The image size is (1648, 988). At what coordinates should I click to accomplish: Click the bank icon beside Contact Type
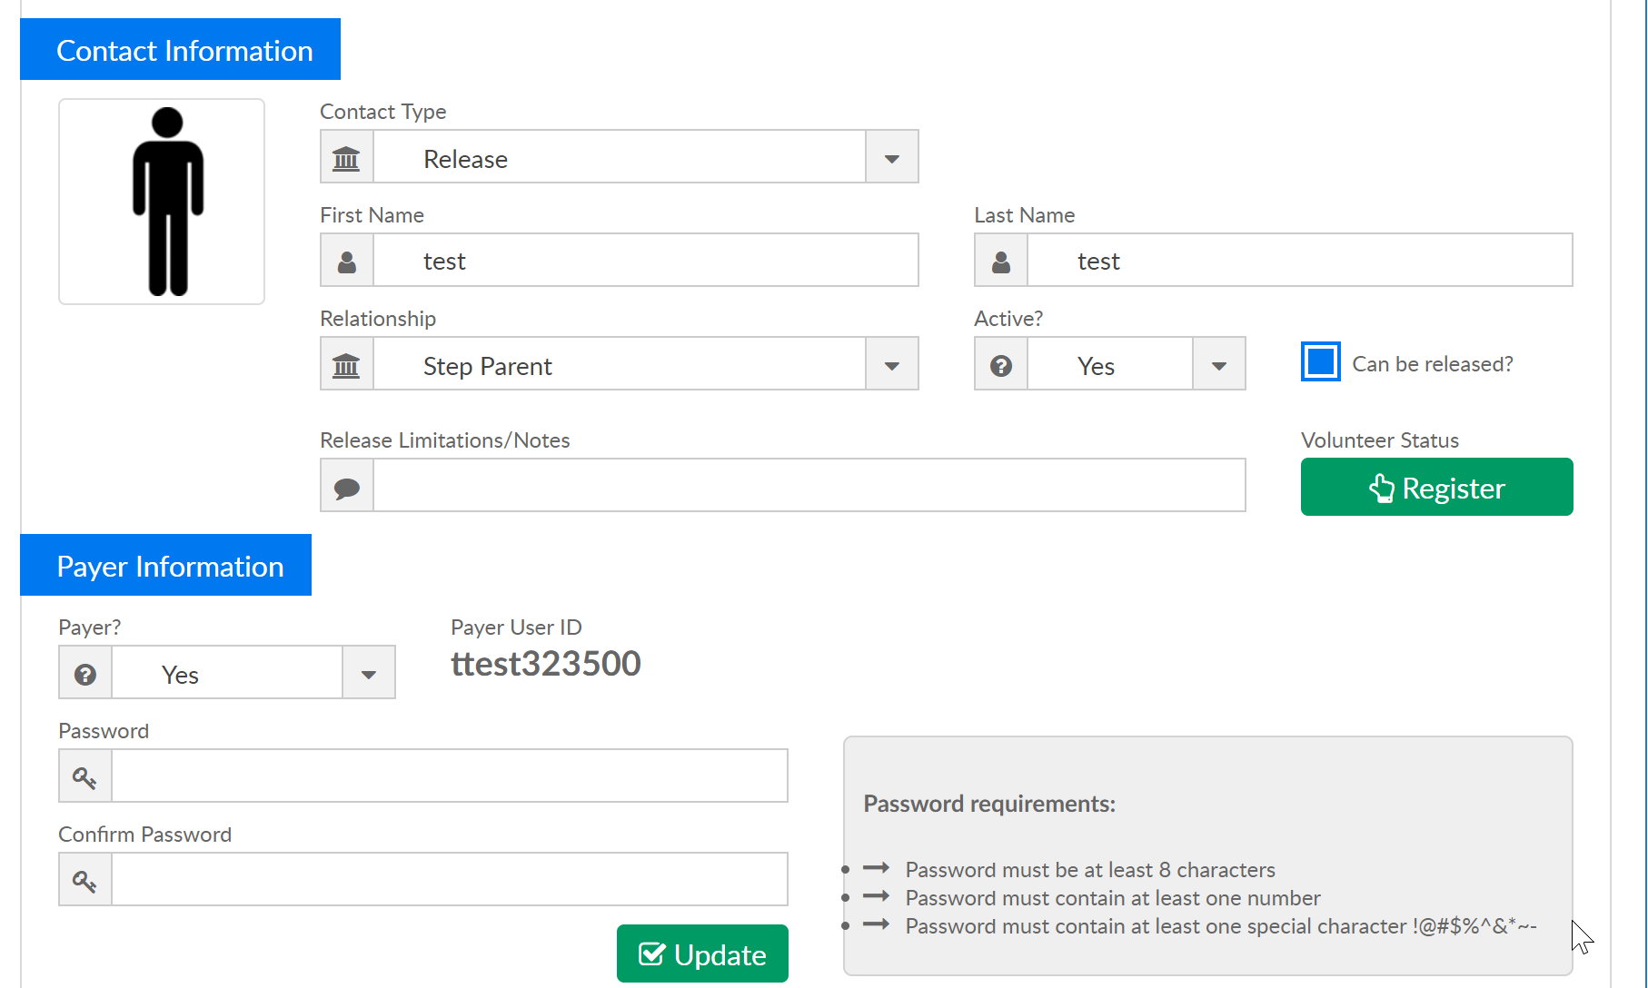(346, 157)
